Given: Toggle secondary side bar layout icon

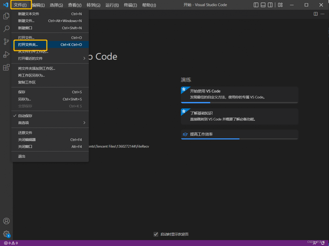Looking at the screenshot, I should click(270, 5).
